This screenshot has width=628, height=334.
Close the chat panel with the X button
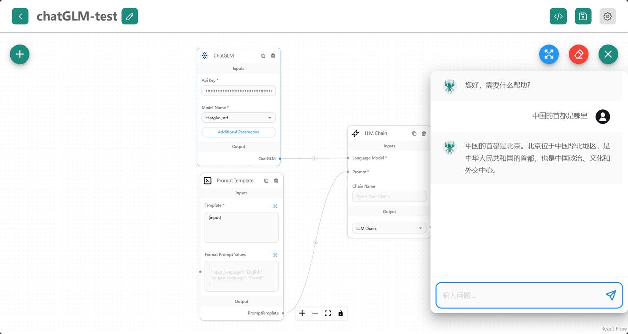point(608,54)
